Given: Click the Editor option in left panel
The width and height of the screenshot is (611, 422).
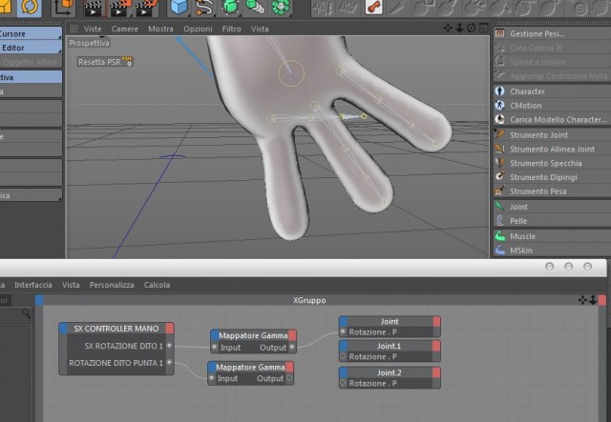Looking at the screenshot, I should [x=31, y=48].
